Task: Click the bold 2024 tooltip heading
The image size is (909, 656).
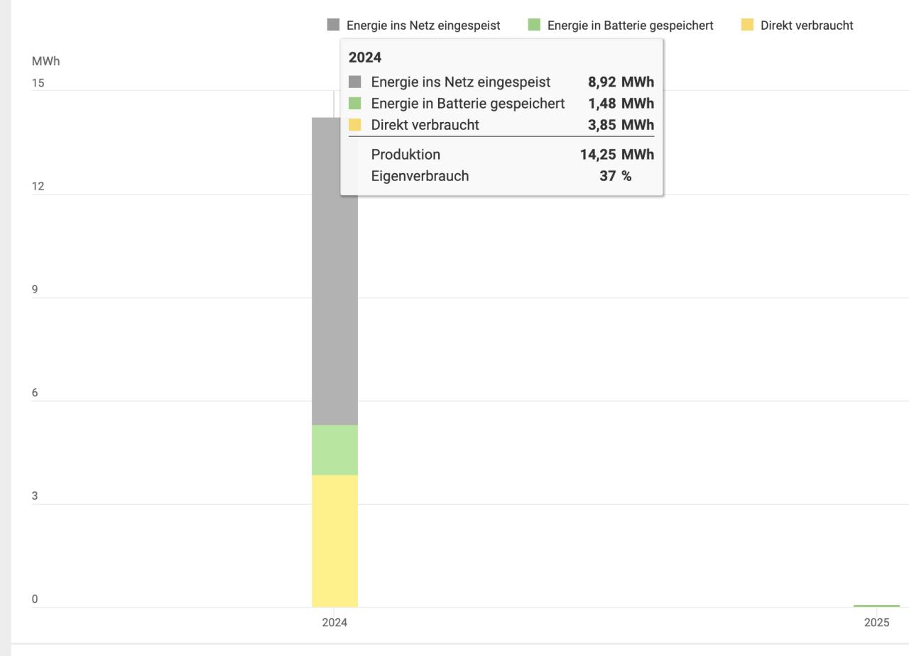Action: click(365, 58)
